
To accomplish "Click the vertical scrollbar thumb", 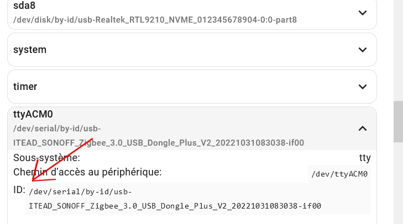I will 398,121.
